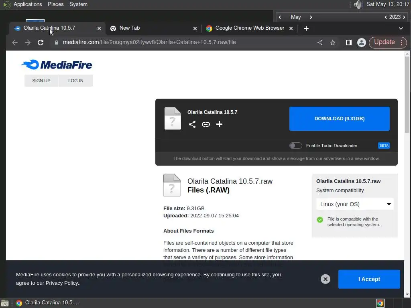The width and height of the screenshot is (411, 308).
Task: Click the padlock site info icon
Action: (56, 43)
